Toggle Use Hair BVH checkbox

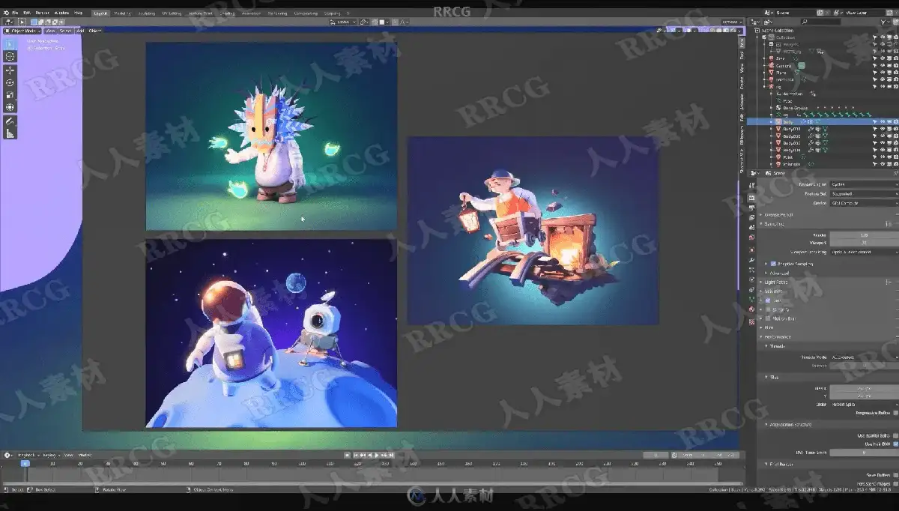[x=895, y=444]
